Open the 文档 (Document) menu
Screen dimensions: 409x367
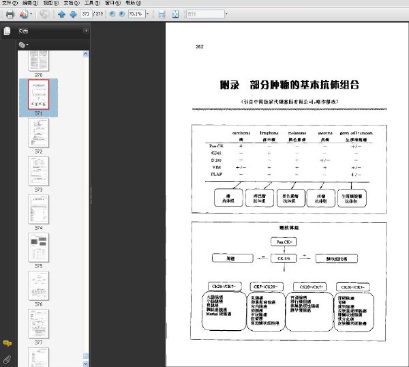(71, 3)
